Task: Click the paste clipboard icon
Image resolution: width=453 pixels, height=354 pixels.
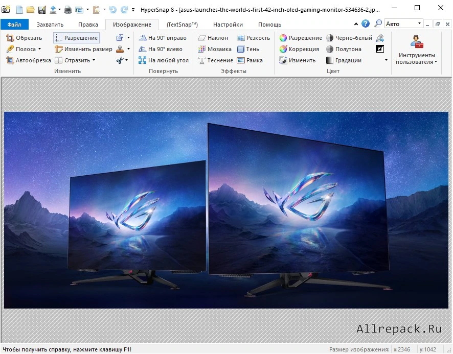Action: pyautogui.click(x=96, y=10)
